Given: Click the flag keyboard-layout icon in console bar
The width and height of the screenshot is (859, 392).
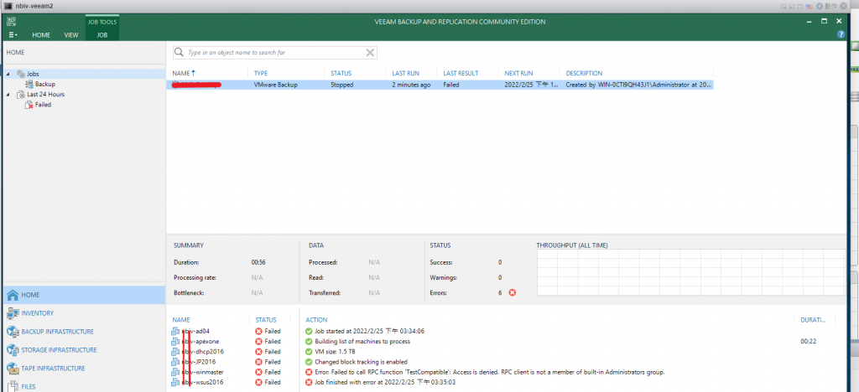Looking at the screenshot, I should coord(808,6).
